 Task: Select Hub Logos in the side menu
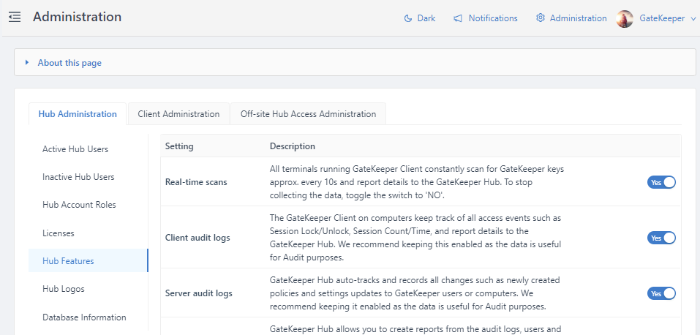(x=64, y=289)
